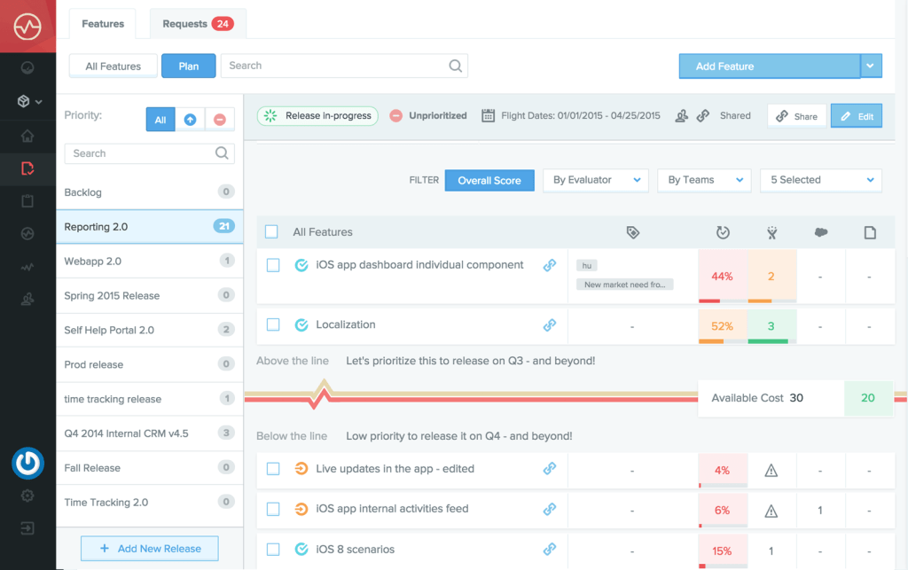Viewport: 908px width, 570px height.
Task: Select the checkbox for iOS 8 scenarios
Action: pyautogui.click(x=273, y=549)
